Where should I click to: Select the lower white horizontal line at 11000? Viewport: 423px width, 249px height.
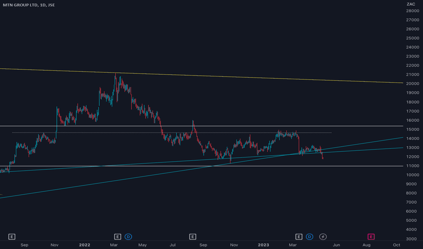(x=202, y=166)
